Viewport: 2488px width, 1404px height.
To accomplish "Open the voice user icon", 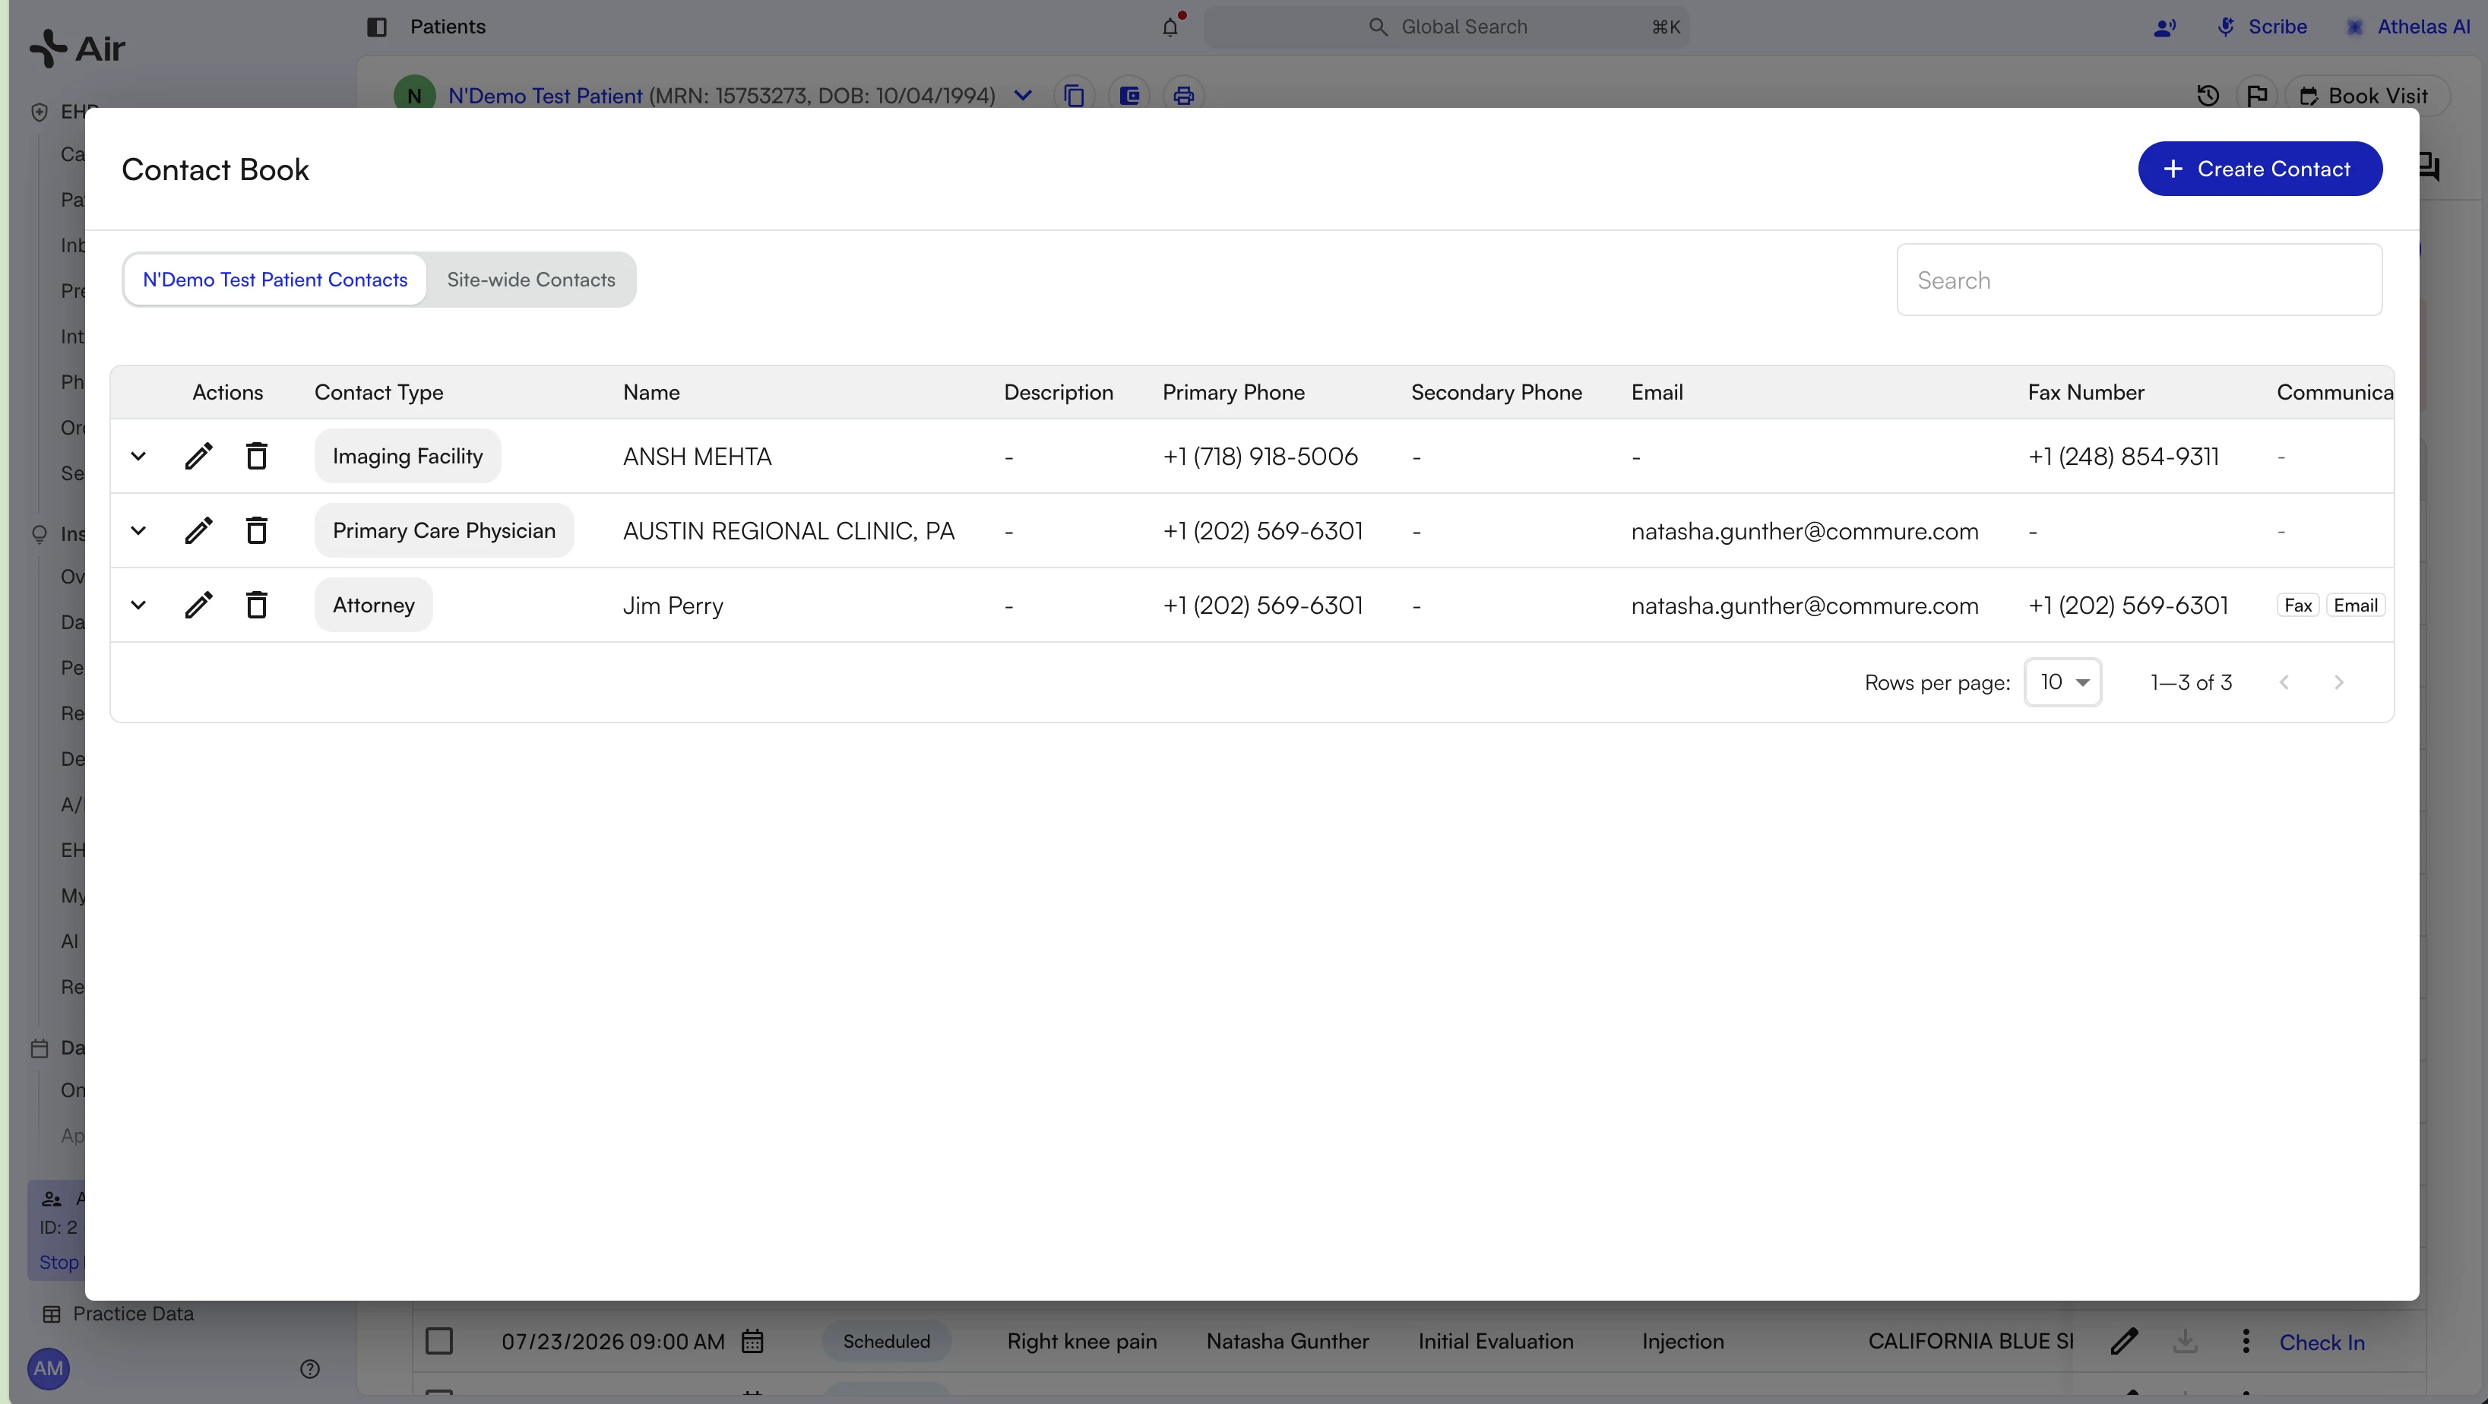I will 2164,27.
